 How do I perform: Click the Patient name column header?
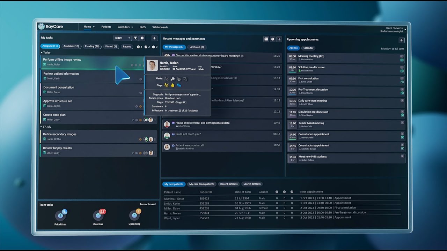(173, 192)
